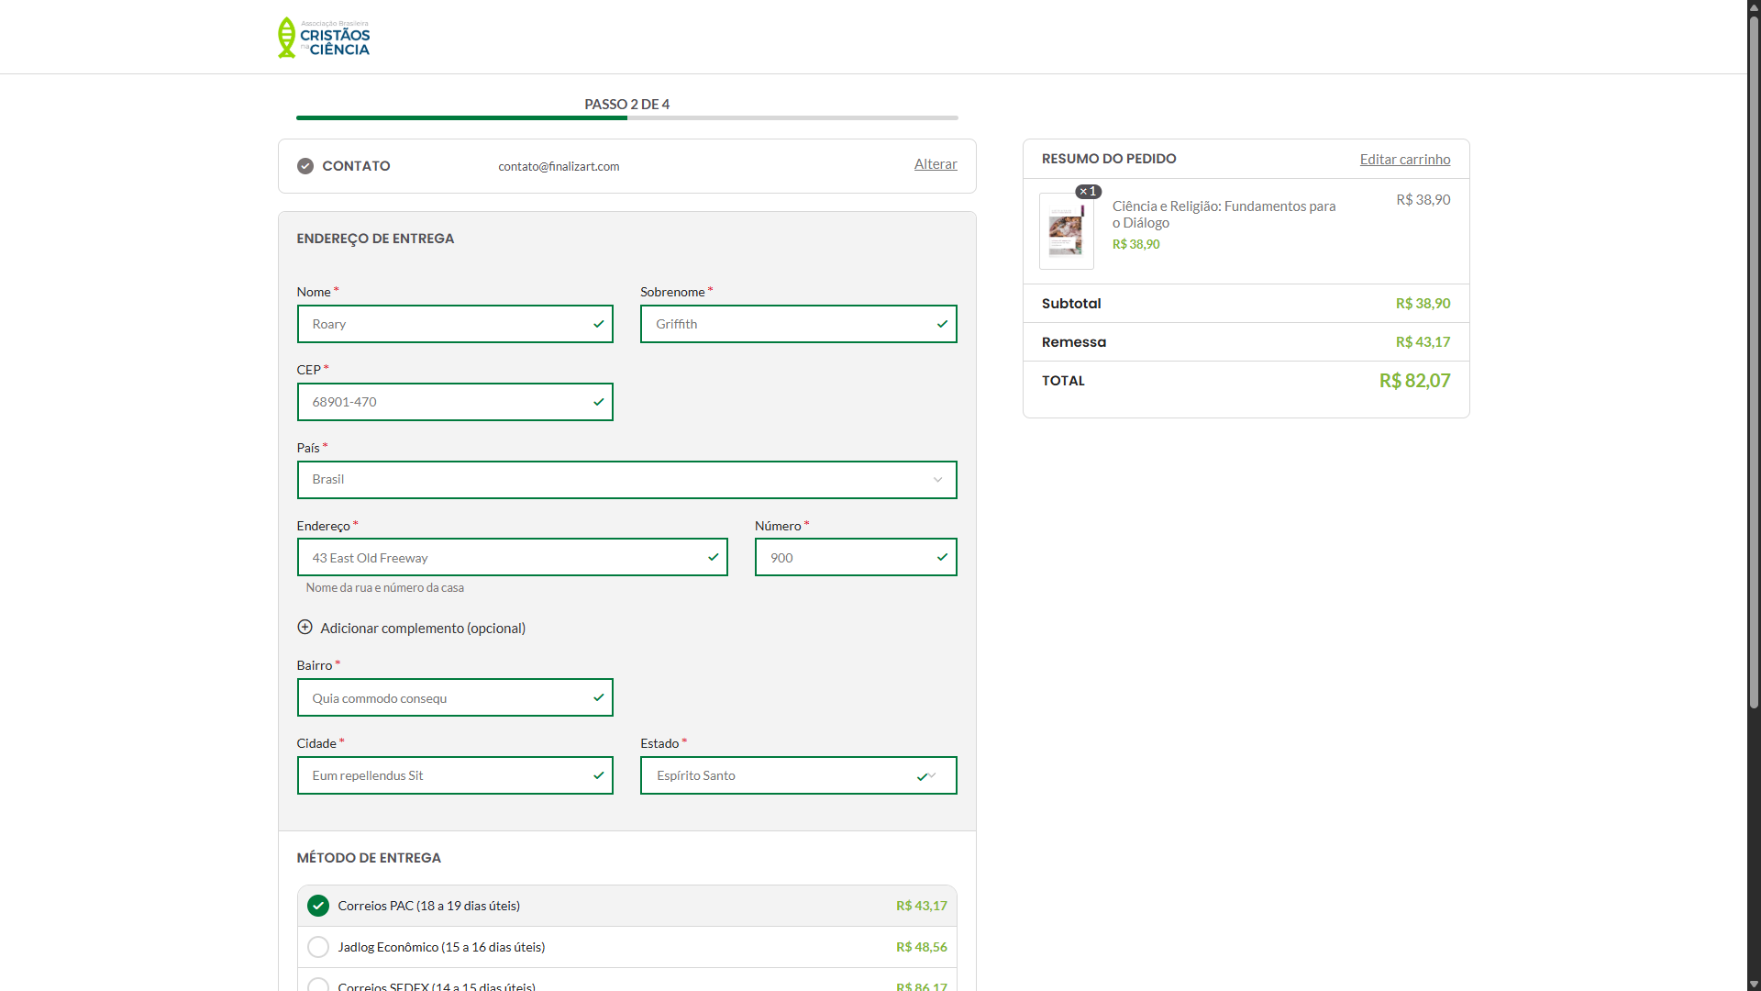Open the País dropdown showing Brasil
This screenshot has width=1761, height=991.
[x=627, y=480]
